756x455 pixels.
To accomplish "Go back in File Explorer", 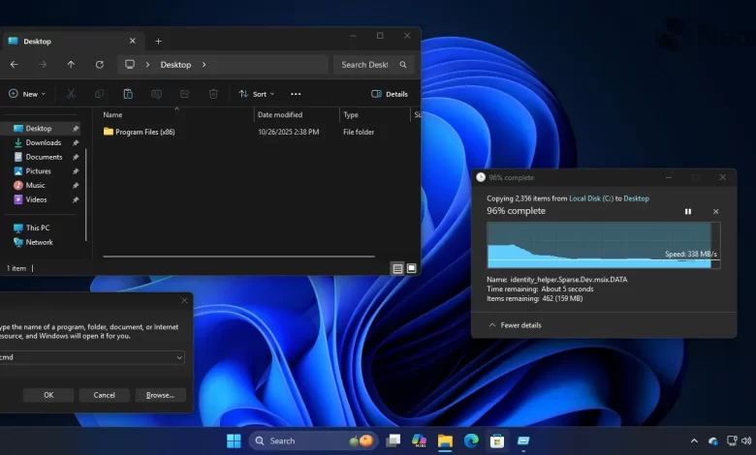I will 14,65.
